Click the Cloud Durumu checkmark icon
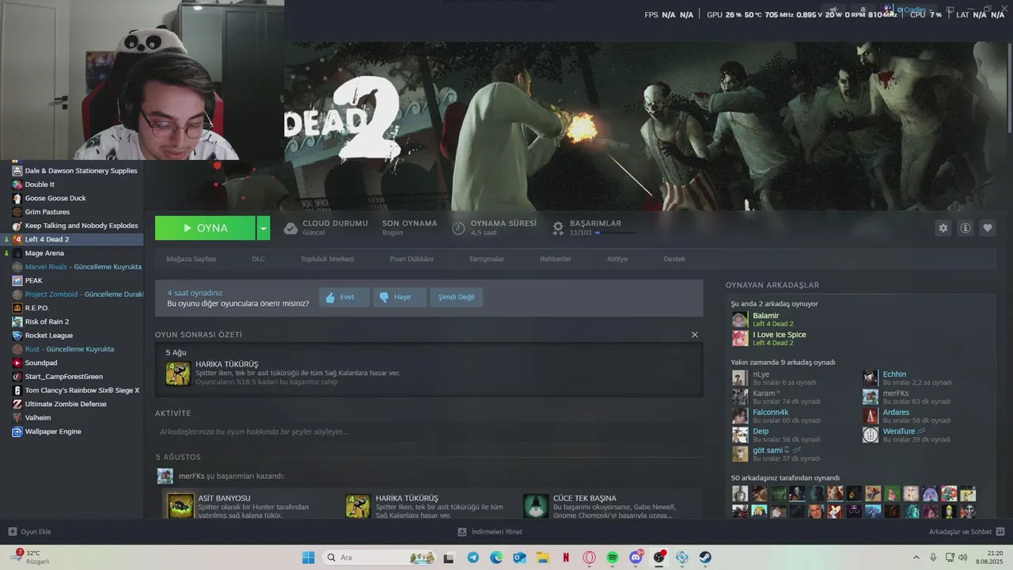This screenshot has height=570, width=1013. tap(290, 228)
